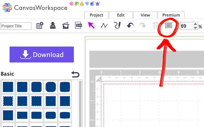This screenshot has width=204, height=127.
Task: Open the Premium tab
Action: point(171,15)
